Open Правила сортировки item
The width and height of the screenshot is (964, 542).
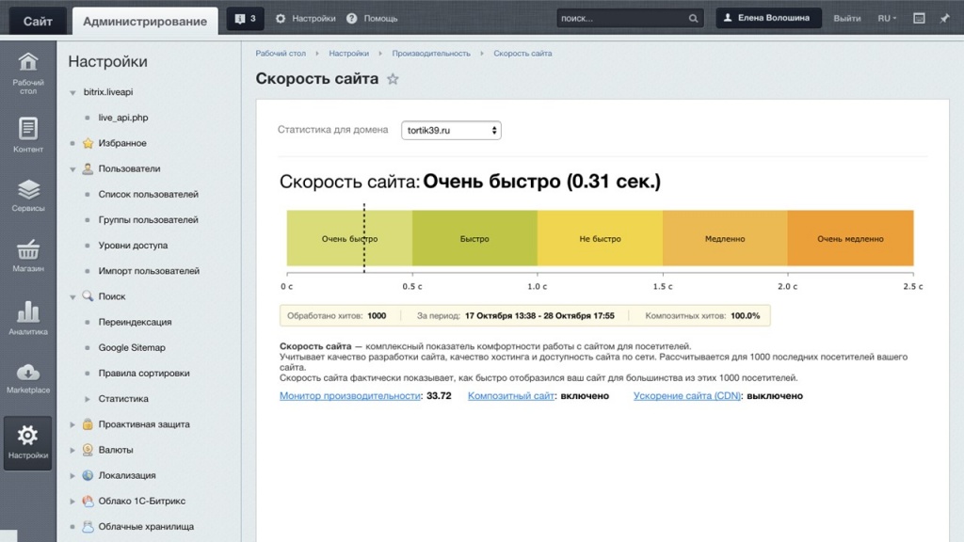click(x=144, y=373)
